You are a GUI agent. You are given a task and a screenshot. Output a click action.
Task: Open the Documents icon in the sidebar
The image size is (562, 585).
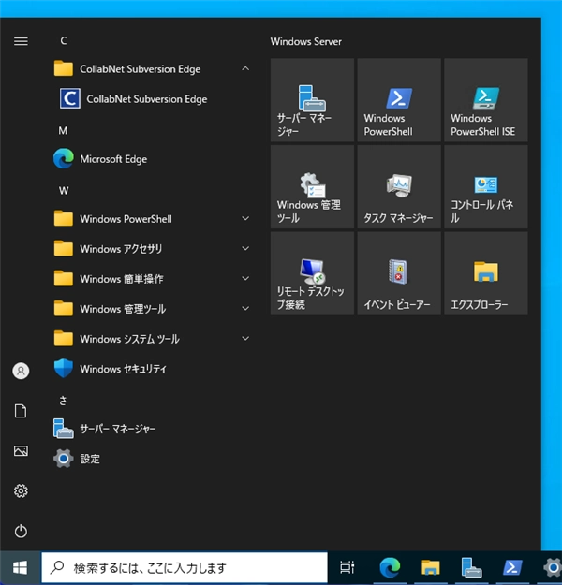(21, 411)
